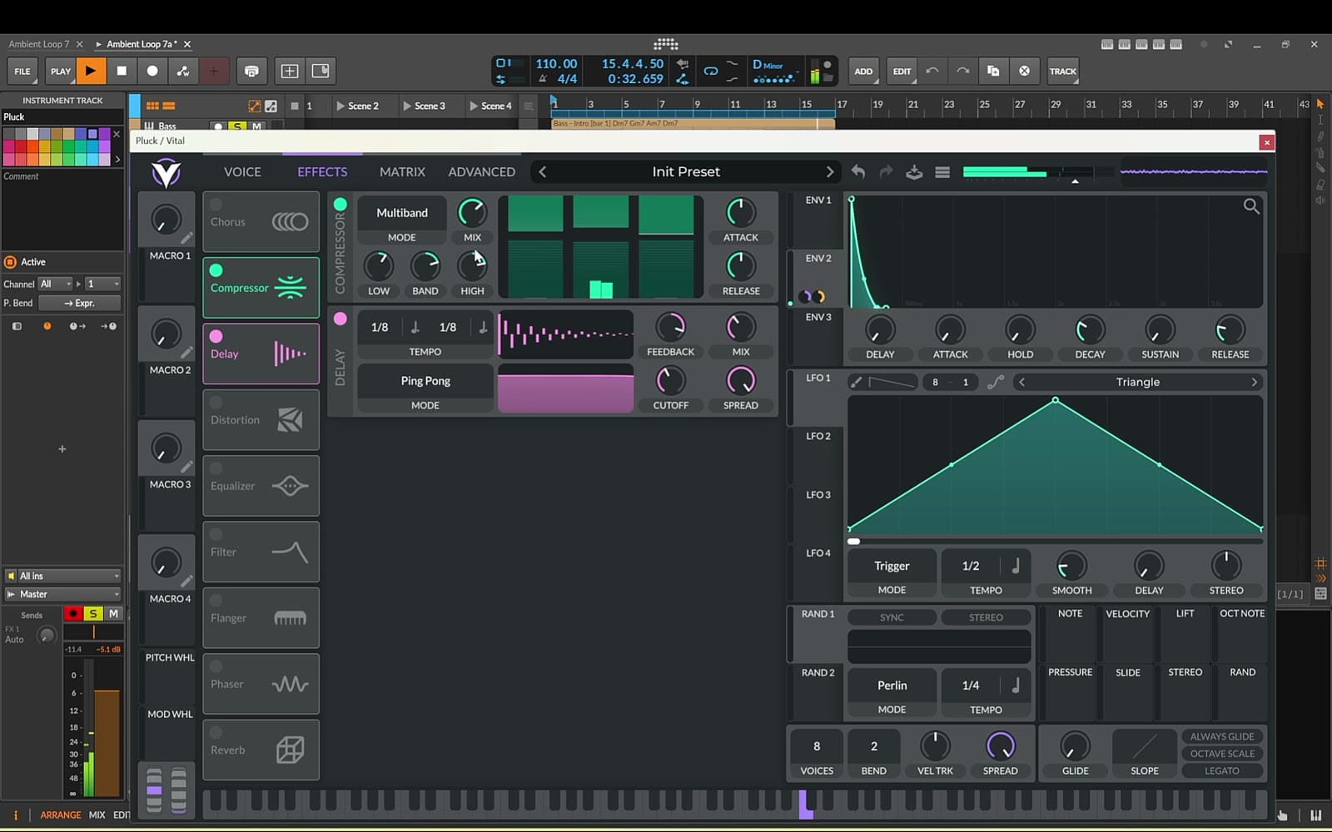1332x832 pixels.
Task: Switch to the VOICE tab
Action: point(242,172)
